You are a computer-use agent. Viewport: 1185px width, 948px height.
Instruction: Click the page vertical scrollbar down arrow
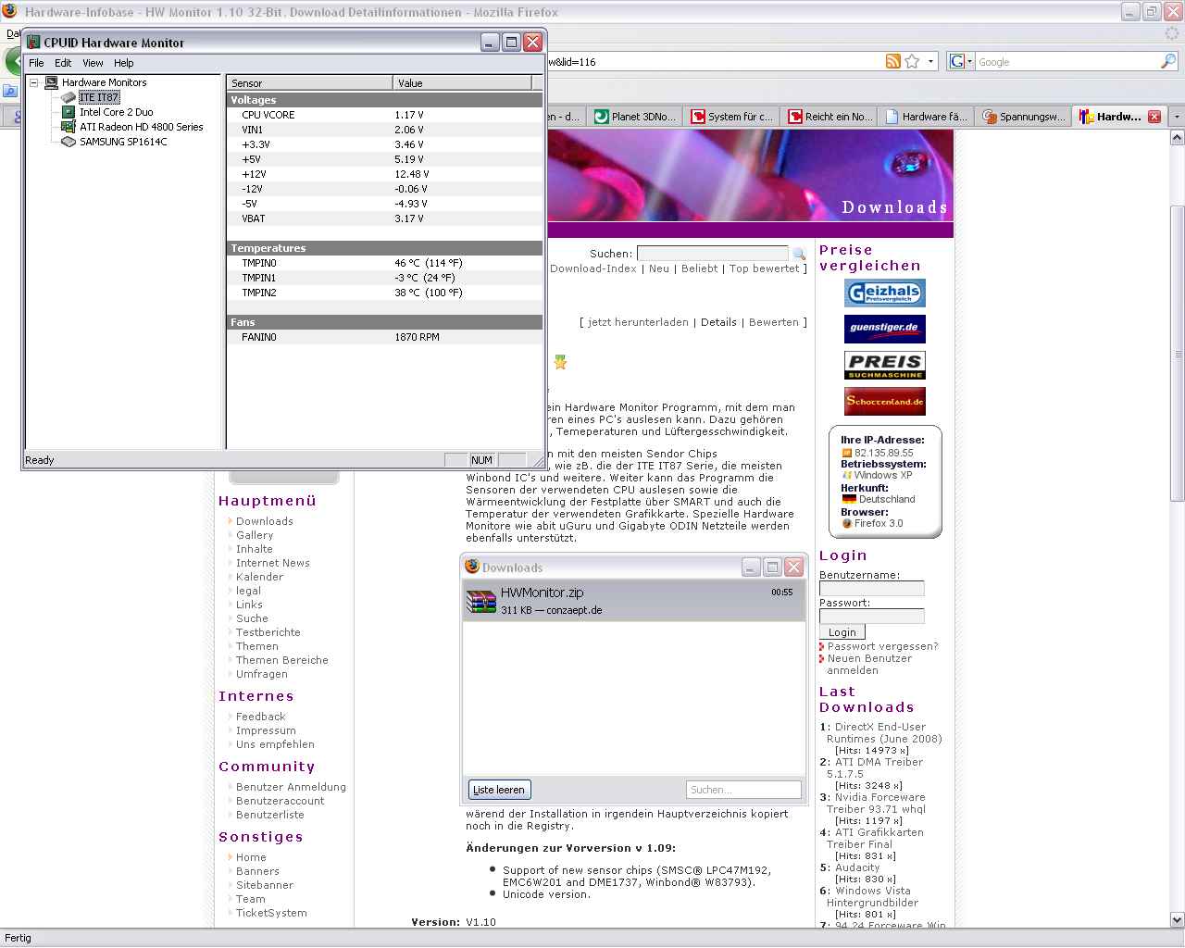click(1177, 920)
